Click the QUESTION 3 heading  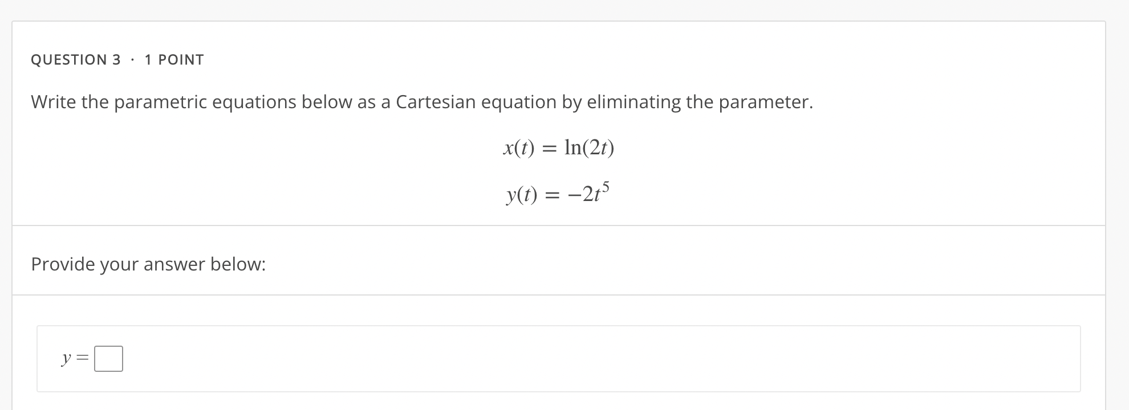(x=76, y=59)
